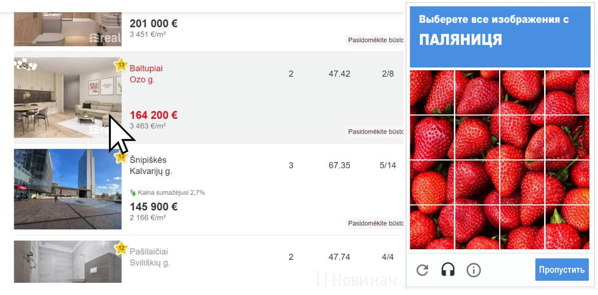
Task: View the Šnipiškės high-rise building photo
Action: tap(67, 189)
